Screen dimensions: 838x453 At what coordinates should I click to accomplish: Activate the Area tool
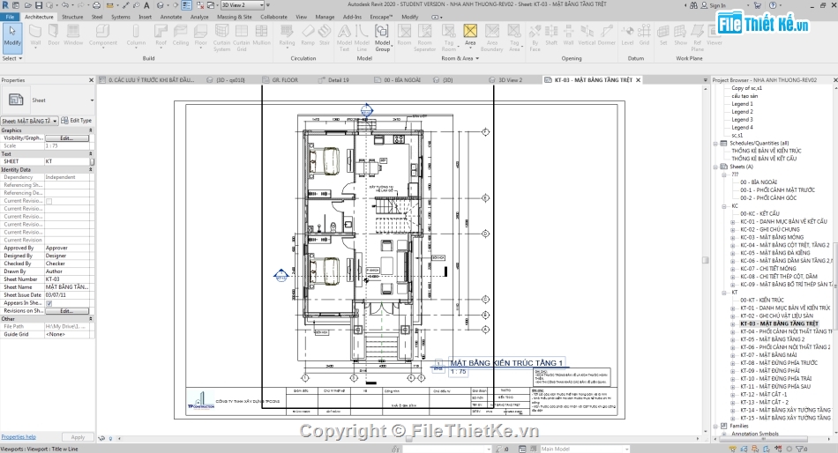470,36
